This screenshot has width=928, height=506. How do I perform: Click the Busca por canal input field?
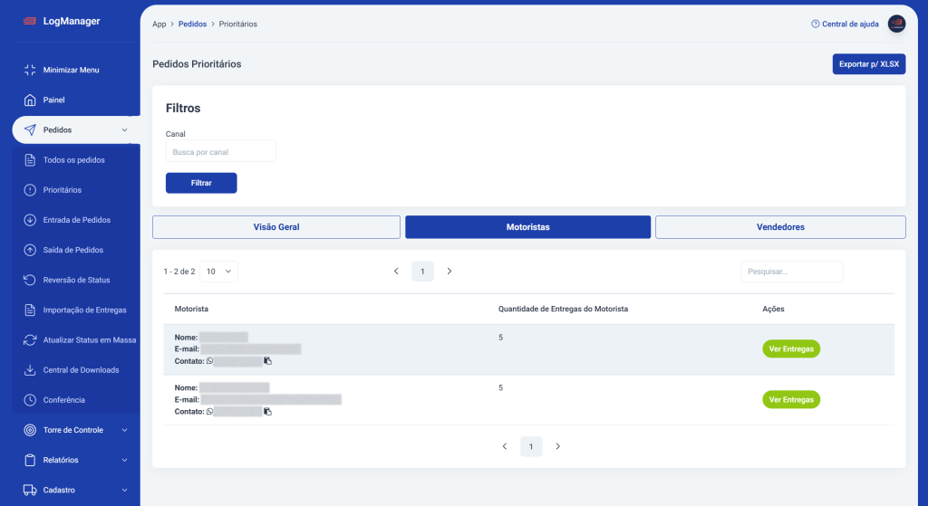coord(220,152)
